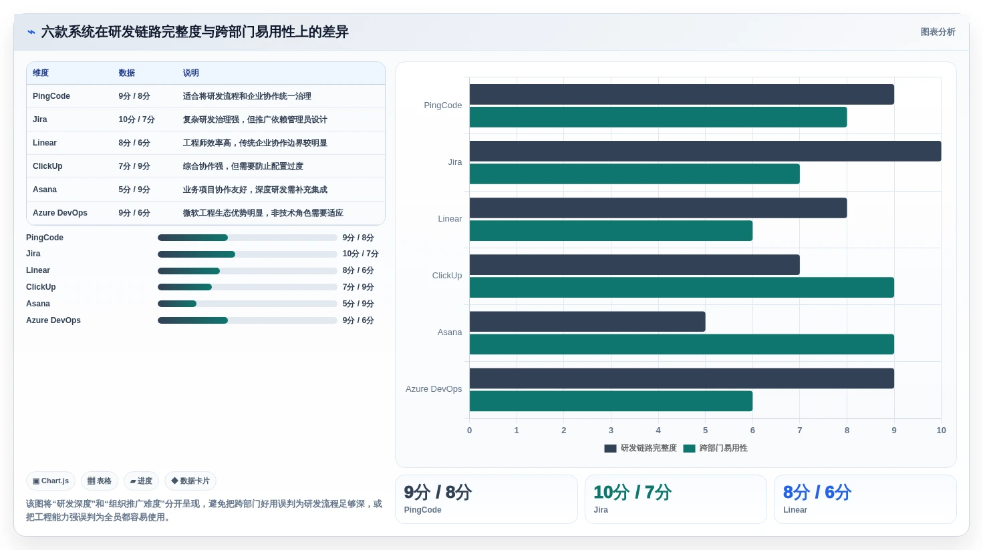Click the 说明 column header
This screenshot has height=550, width=983.
pyautogui.click(x=191, y=73)
